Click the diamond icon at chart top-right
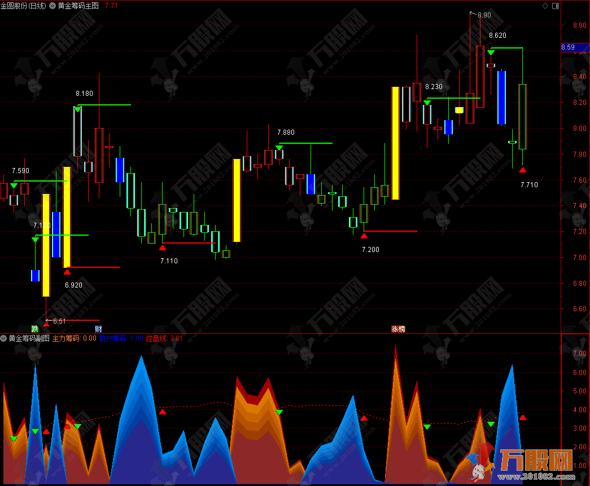This screenshot has width=590, height=486. 545,6
